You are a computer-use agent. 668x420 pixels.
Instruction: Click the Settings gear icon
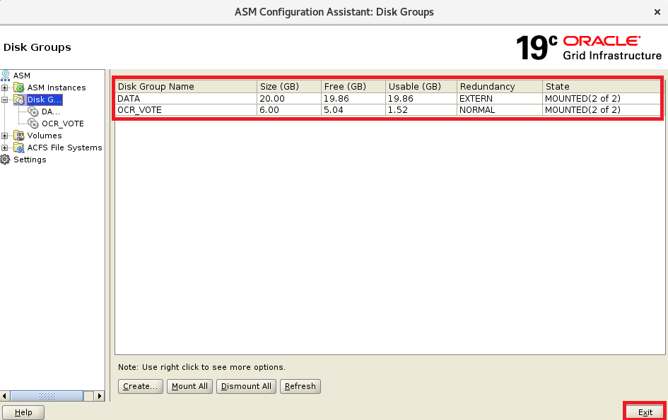point(5,160)
